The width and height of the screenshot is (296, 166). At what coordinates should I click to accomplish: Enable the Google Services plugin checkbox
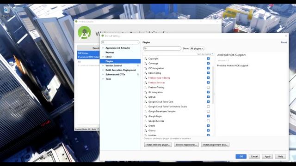[x=208, y=121]
